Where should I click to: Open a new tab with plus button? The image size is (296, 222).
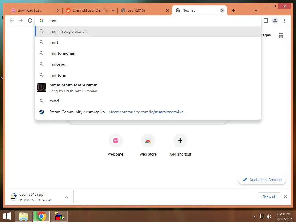pos(233,10)
